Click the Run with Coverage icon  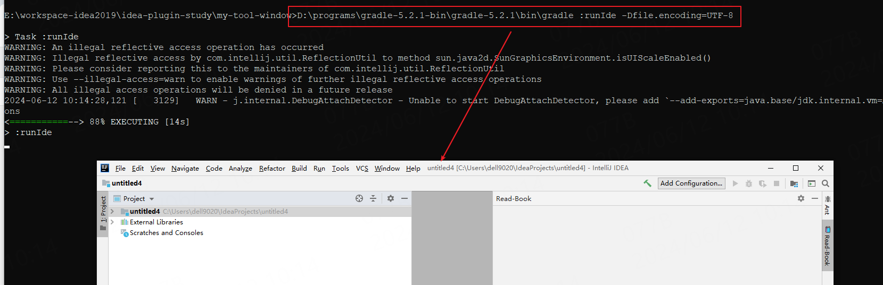coord(763,183)
